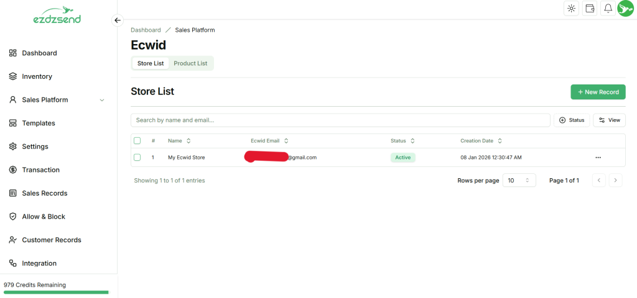Screen dimensions: 637x298
Task: Switch to the Product List tab
Action: pos(190,63)
